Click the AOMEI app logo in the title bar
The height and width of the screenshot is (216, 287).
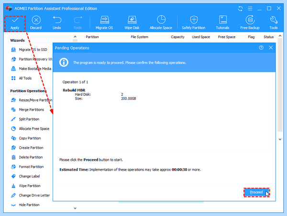pyautogui.click(x=9, y=9)
